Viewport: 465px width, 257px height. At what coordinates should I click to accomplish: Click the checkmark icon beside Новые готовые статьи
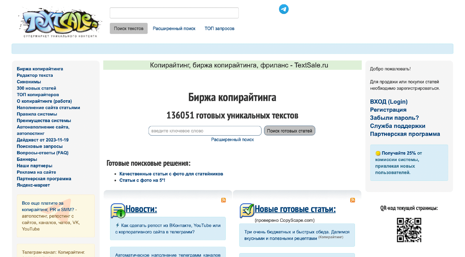(247, 210)
